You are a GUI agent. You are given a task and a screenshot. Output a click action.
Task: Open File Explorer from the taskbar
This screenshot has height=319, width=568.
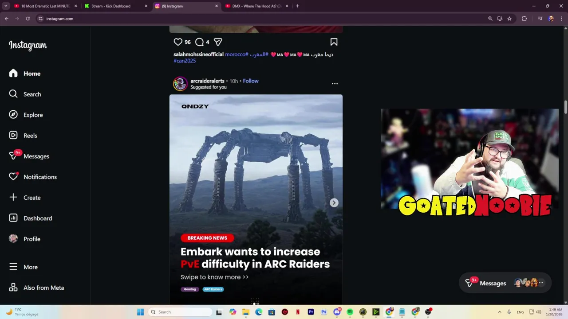coord(246,312)
